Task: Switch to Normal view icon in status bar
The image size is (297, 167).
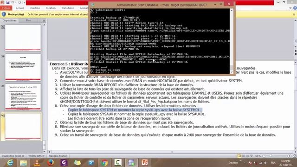Action: 239,156
